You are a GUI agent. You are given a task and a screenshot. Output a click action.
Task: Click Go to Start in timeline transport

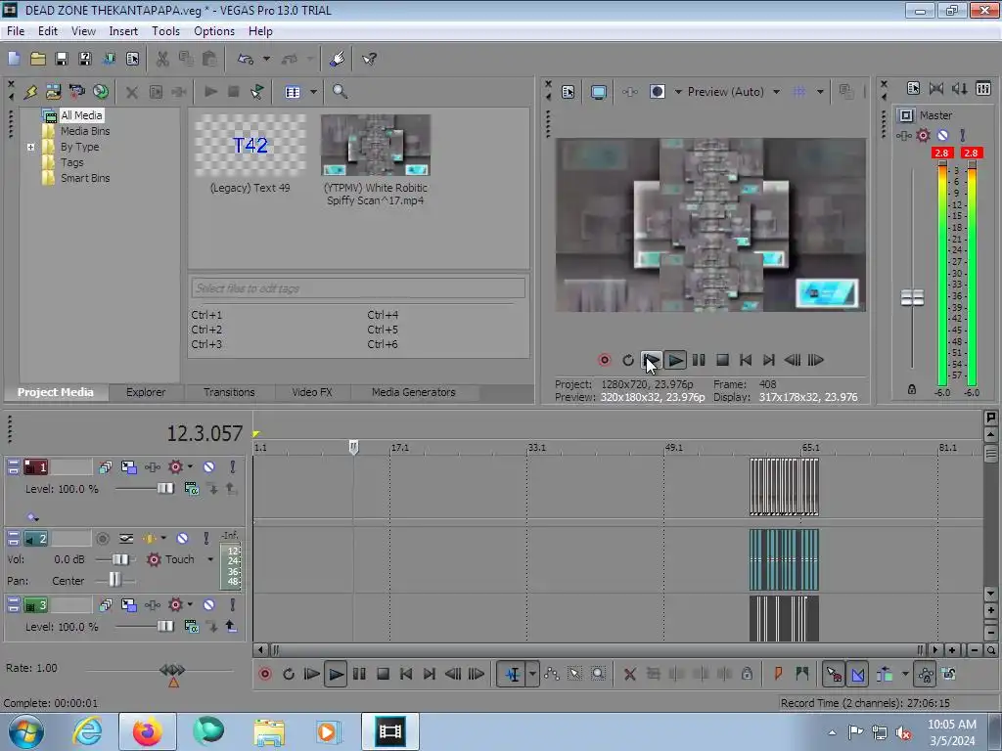[x=406, y=674]
